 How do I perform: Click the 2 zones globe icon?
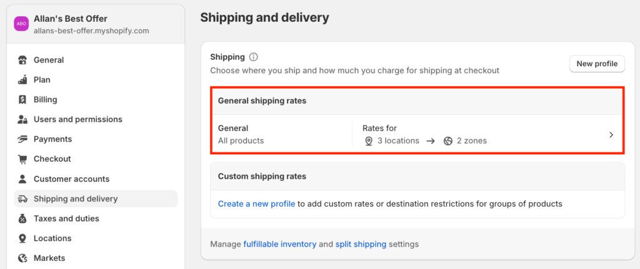[448, 141]
